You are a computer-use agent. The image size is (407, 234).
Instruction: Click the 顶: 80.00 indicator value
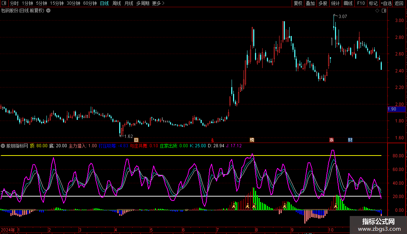point(39,146)
